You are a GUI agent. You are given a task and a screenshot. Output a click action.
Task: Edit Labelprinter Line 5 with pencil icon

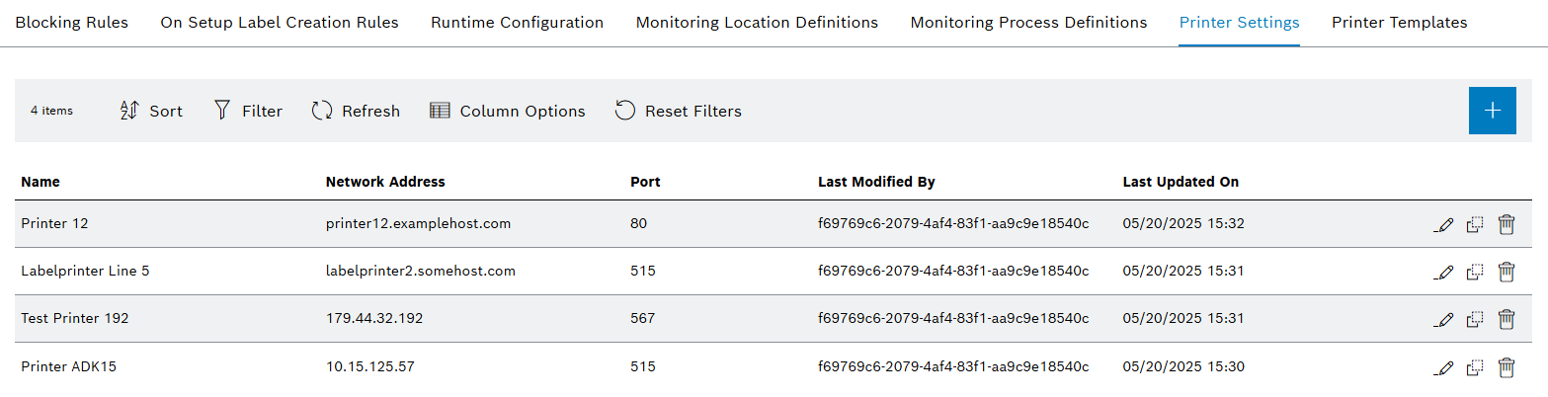1443,272
